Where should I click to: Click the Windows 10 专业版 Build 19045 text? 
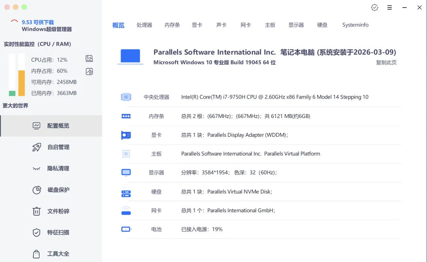click(215, 62)
